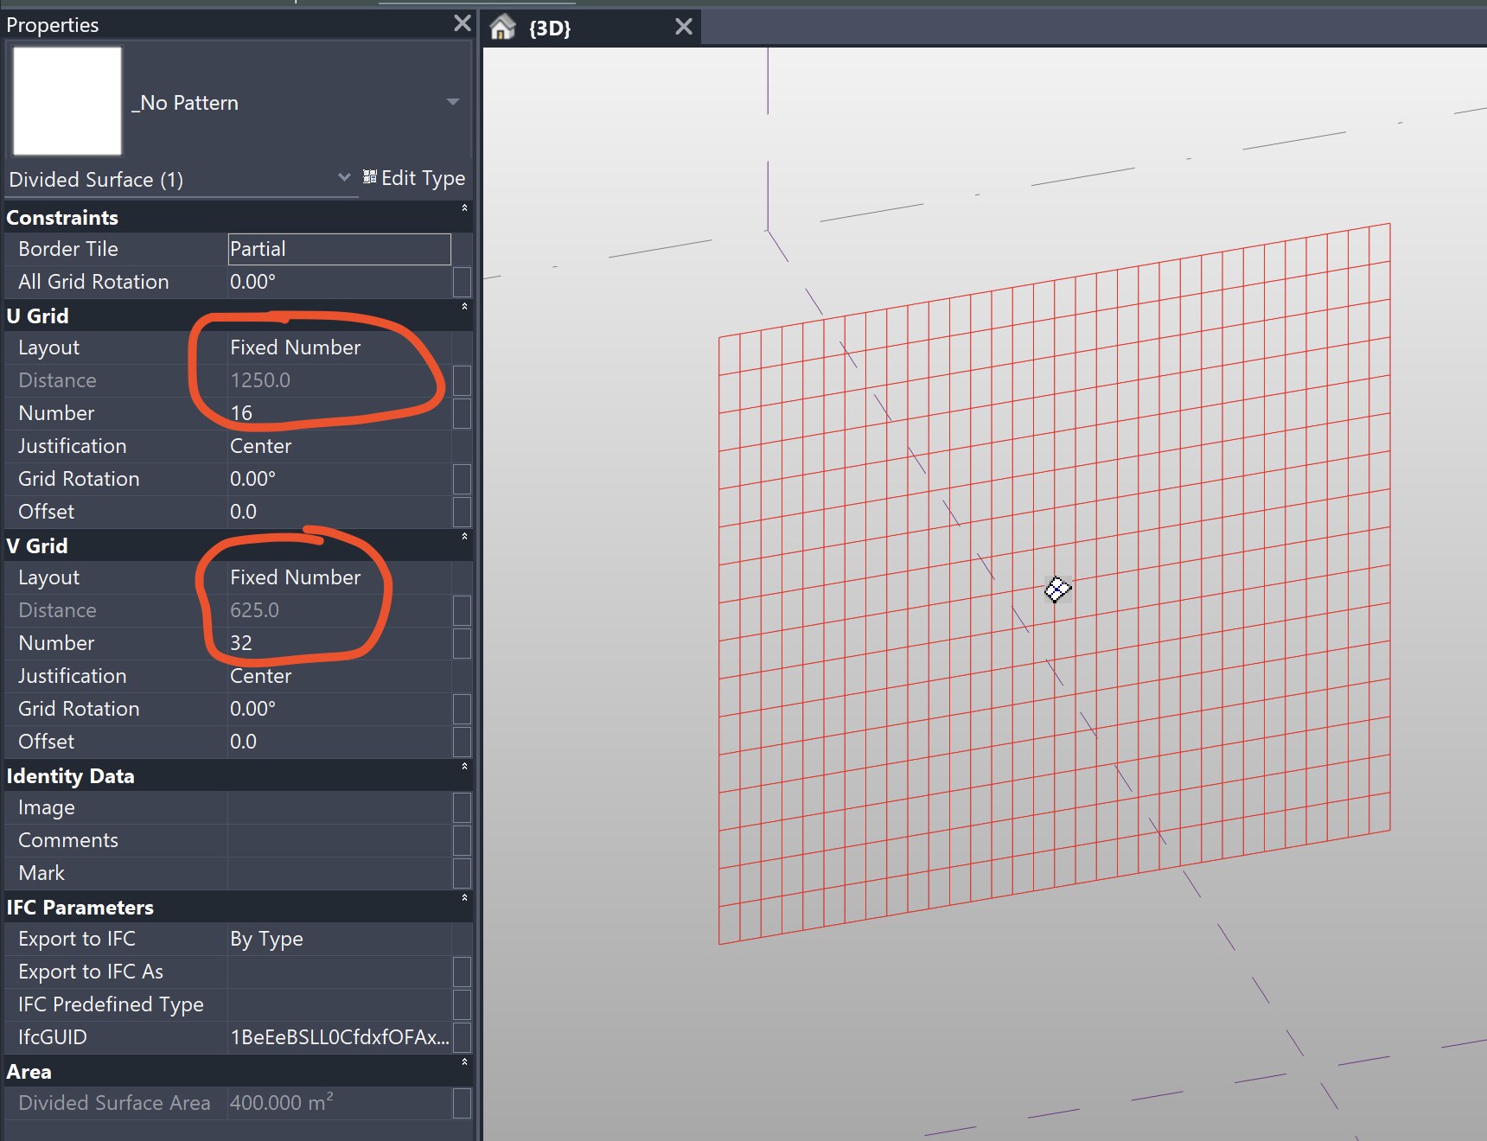Screen dimensions: 1487x1141
Task: Click the surface center marker in the 3D view
Action: click(1057, 590)
